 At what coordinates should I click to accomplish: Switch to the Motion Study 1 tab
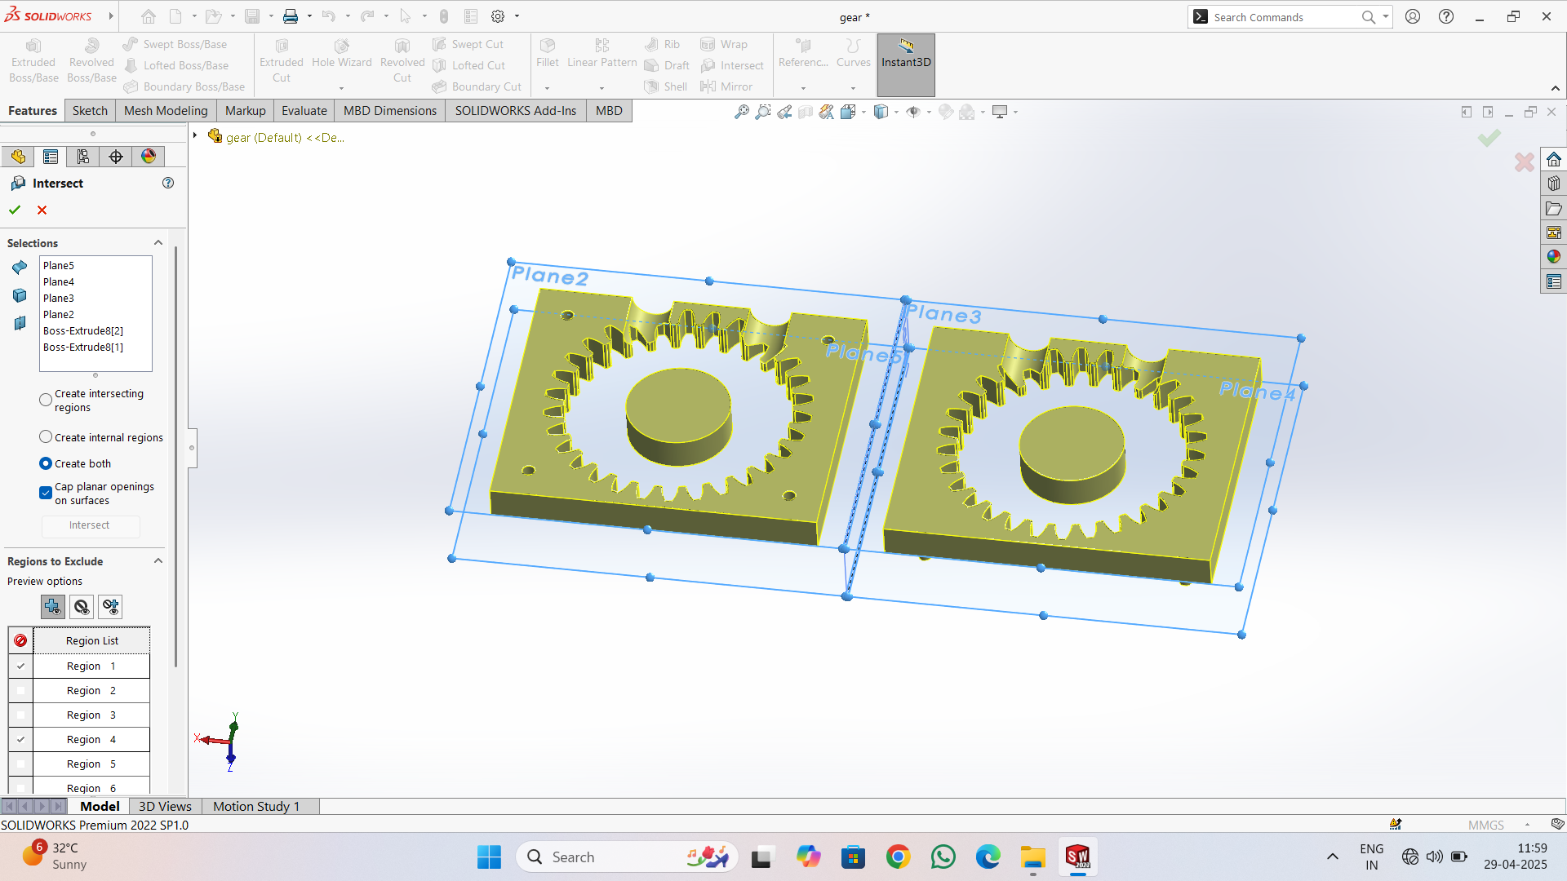(x=256, y=806)
